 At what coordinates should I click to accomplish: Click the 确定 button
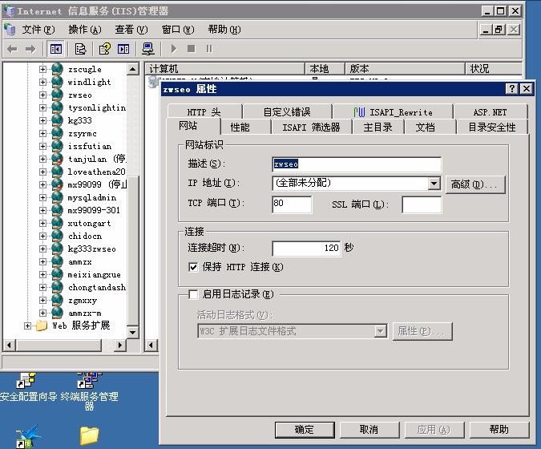[x=305, y=430]
